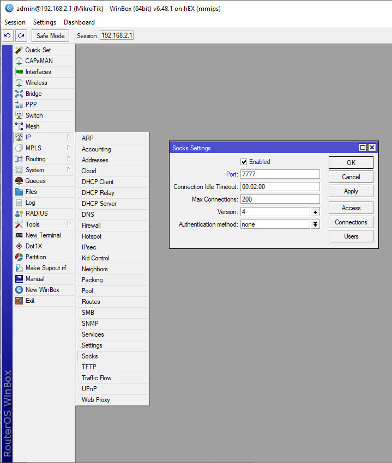Open the Settings menu in menu bar
Image resolution: width=392 pixels, height=463 pixels.
pos(45,22)
